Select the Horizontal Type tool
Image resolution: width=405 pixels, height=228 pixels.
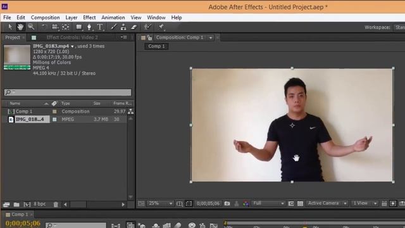click(x=100, y=27)
